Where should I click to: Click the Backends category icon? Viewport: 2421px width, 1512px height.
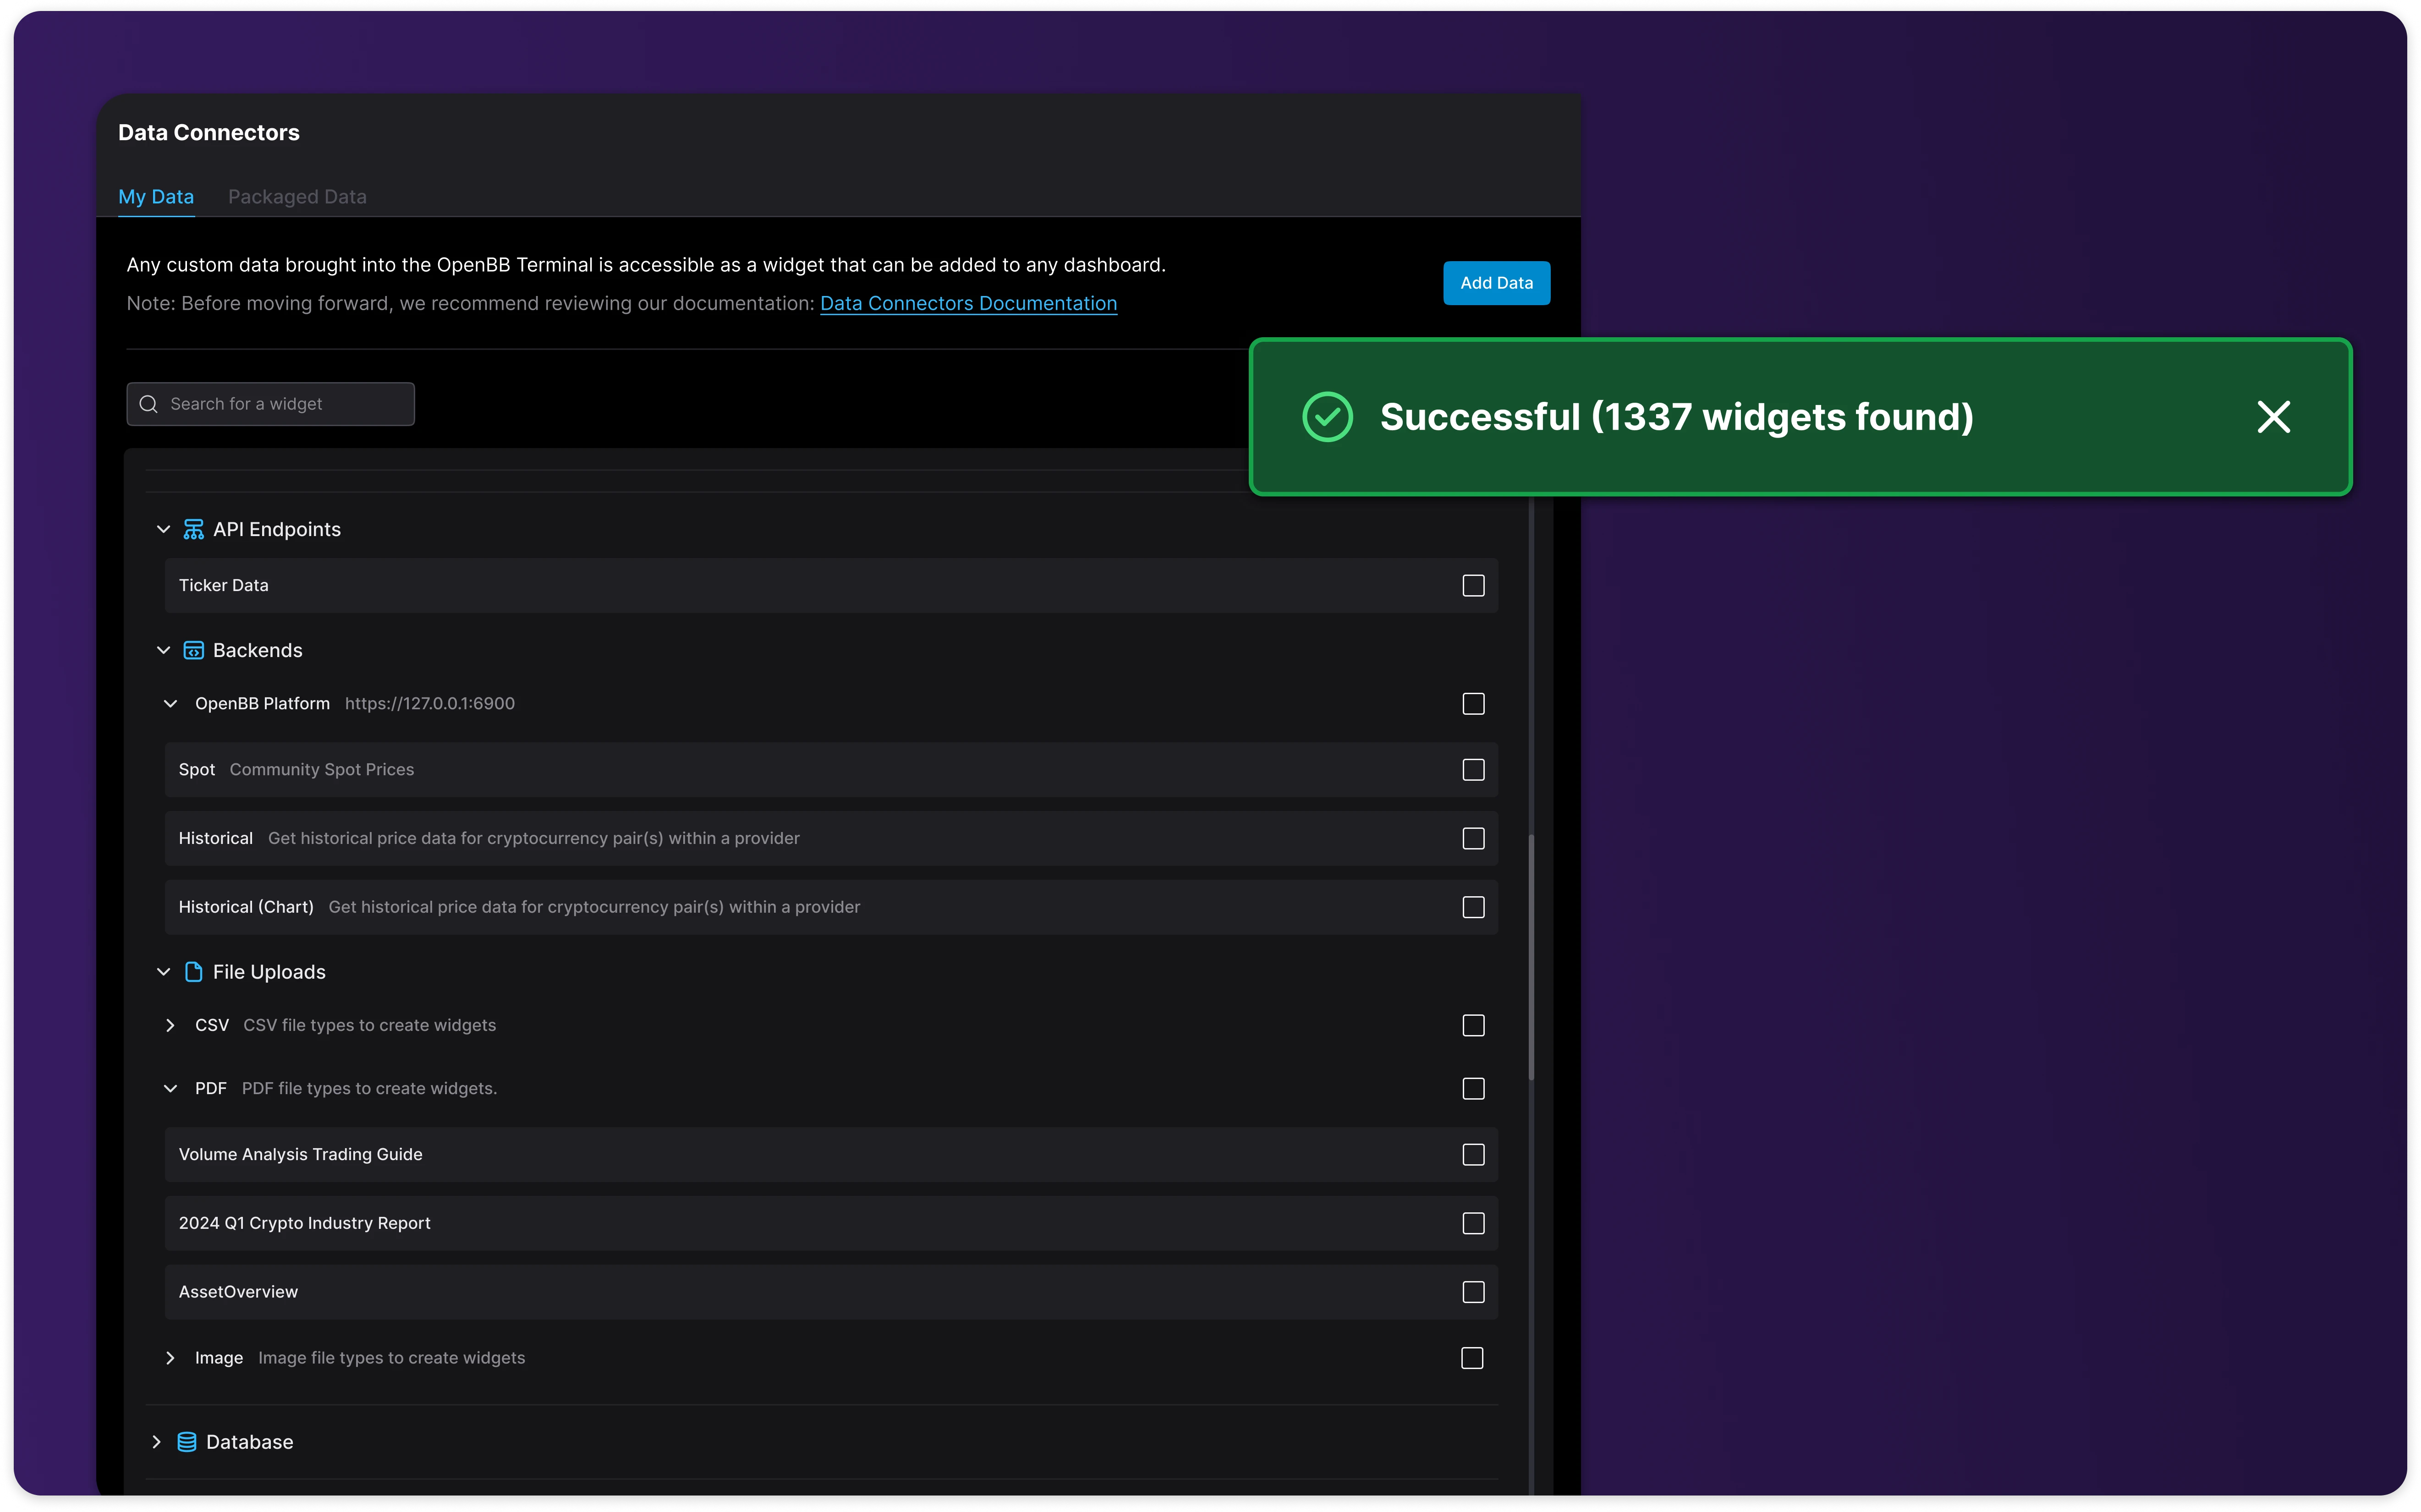click(193, 650)
